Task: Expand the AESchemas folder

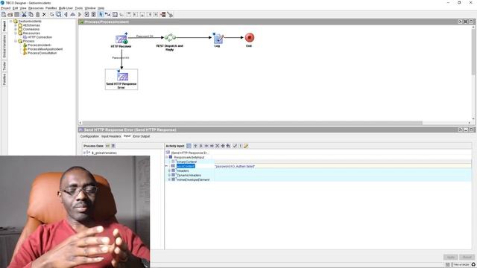Action: click(16, 25)
